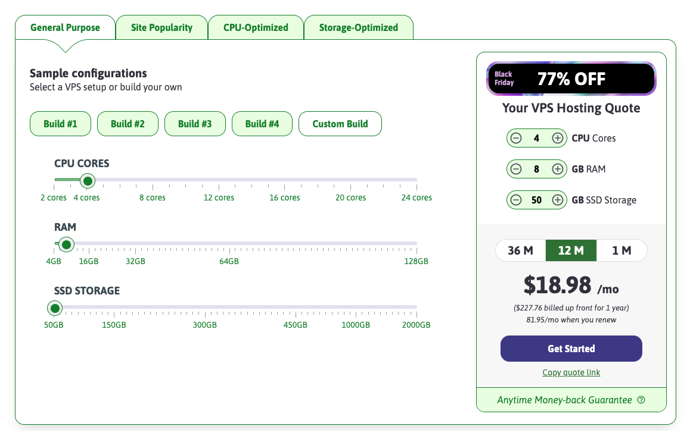Switch to the Site Popularity tab
This screenshot has height=439, width=690.
tap(161, 27)
